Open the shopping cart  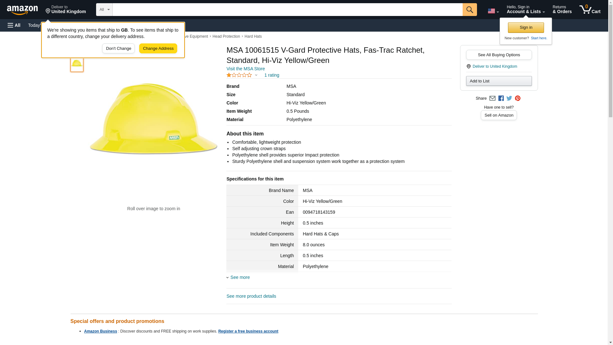pos(590,10)
